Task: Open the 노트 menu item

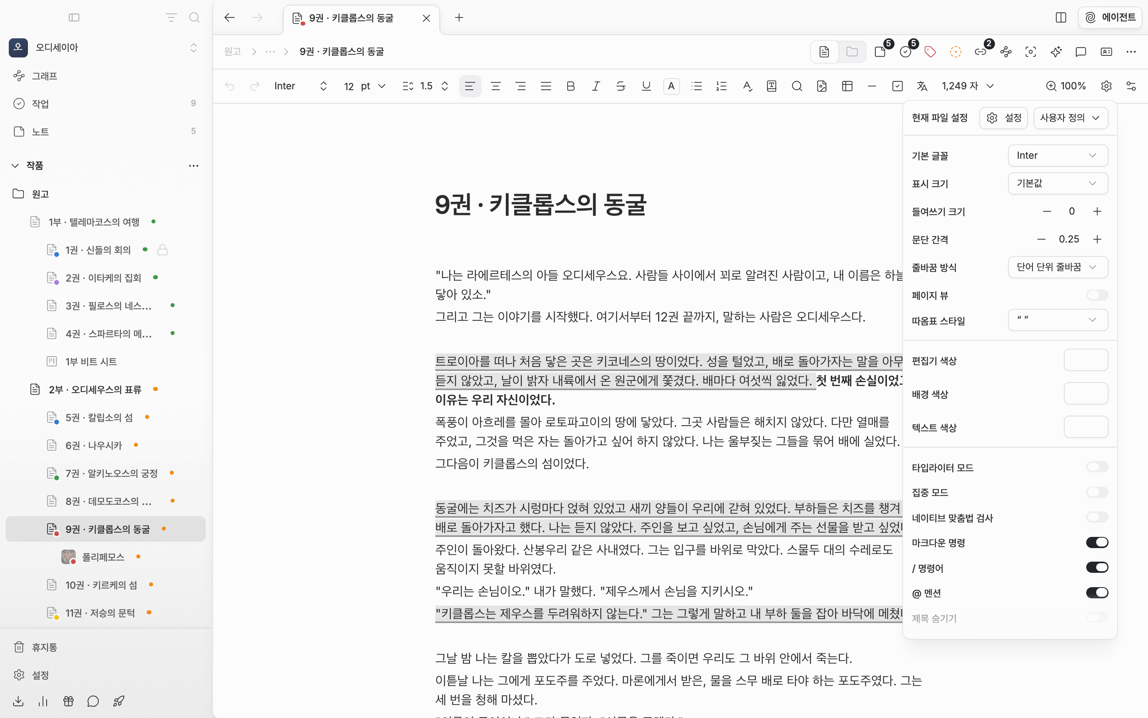Action: [105, 132]
